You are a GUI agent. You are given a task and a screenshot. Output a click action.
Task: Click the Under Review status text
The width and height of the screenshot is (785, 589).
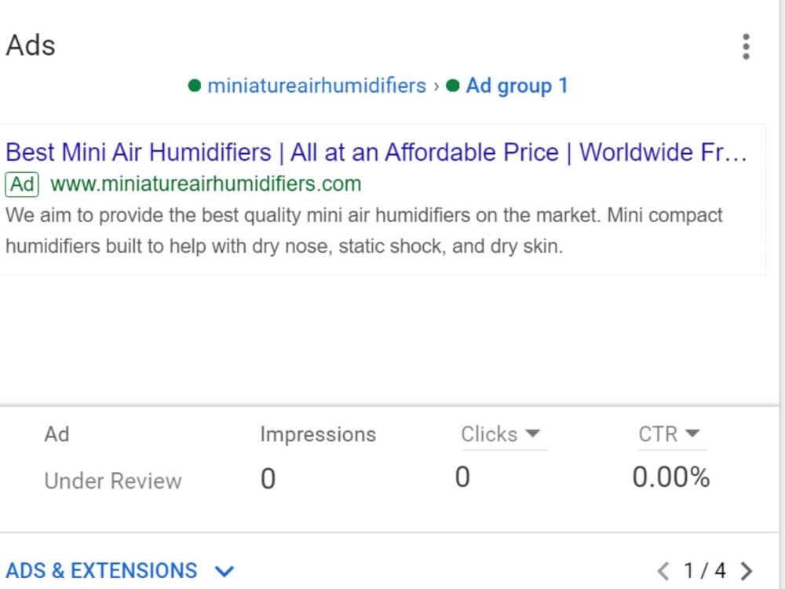(x=113, y=481)
